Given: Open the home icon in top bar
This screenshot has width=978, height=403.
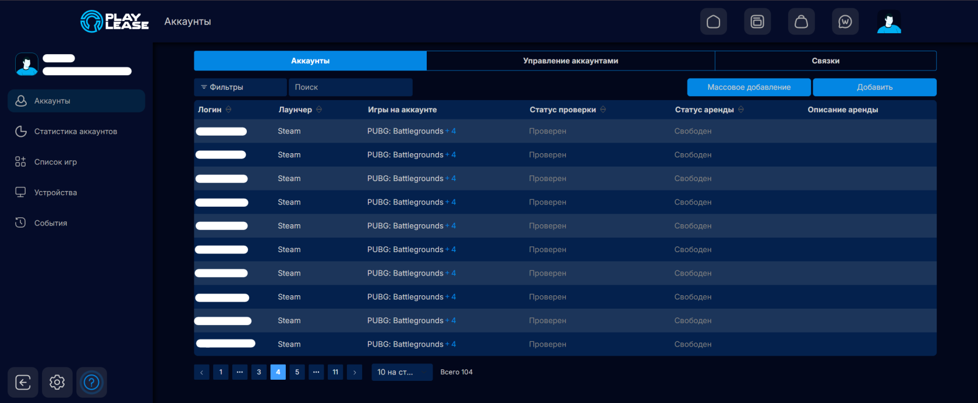Looking at the screenshot, I should click(x=713, y=22).
